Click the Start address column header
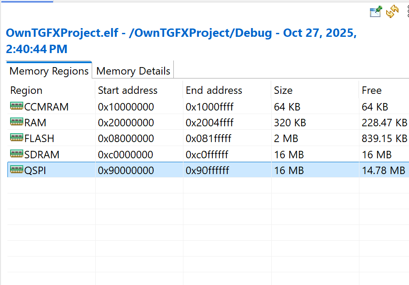409x285 pixels. click(126, 90)
